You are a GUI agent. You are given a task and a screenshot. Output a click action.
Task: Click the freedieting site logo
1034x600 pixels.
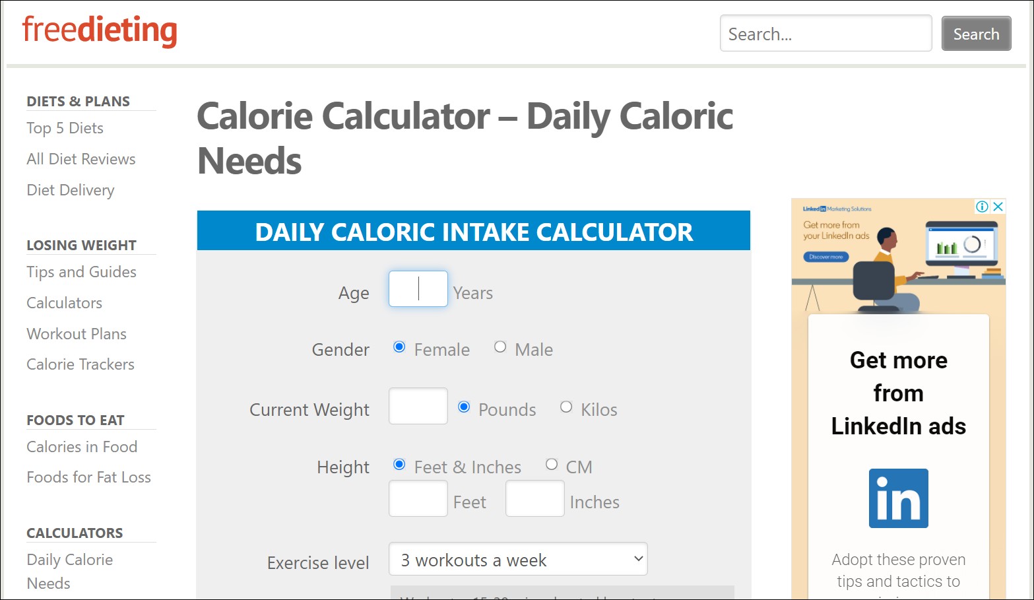click(100, 30)
